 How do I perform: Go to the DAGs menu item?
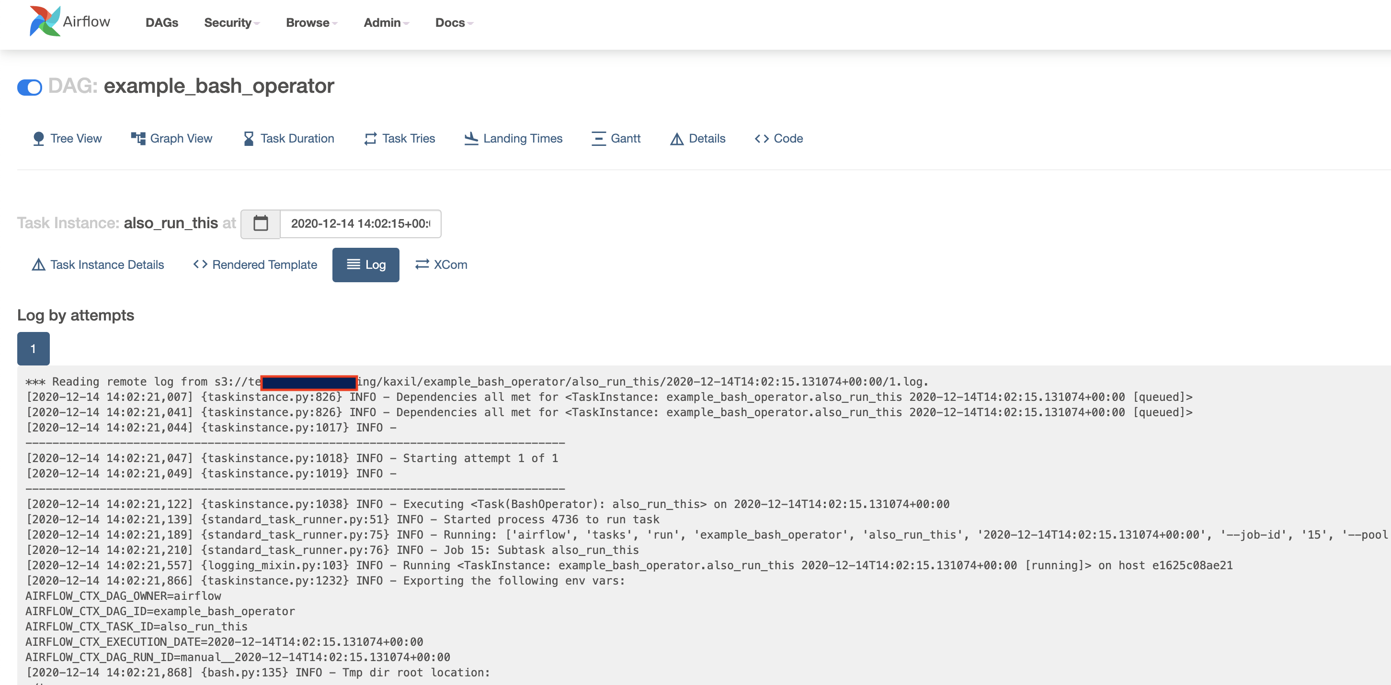pyautogui.click(x=161, y=22)
